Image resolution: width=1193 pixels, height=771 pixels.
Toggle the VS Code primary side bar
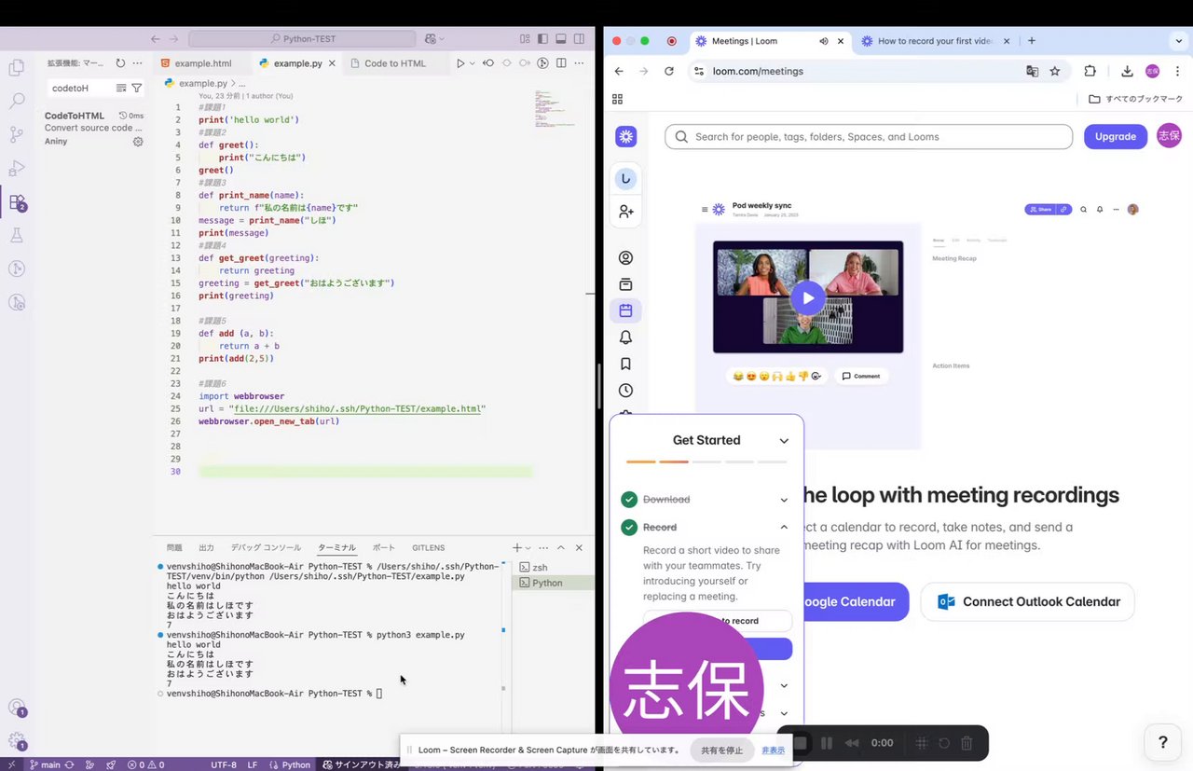coord(541,39)
